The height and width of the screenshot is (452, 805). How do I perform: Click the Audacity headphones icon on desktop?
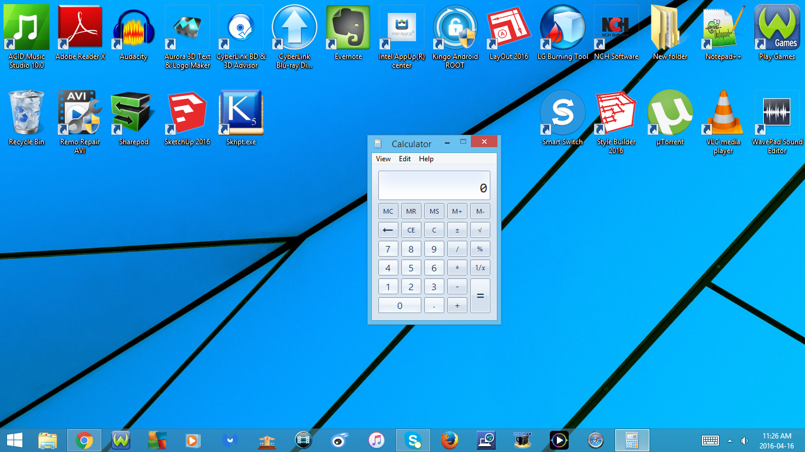[x=134, y=28]
